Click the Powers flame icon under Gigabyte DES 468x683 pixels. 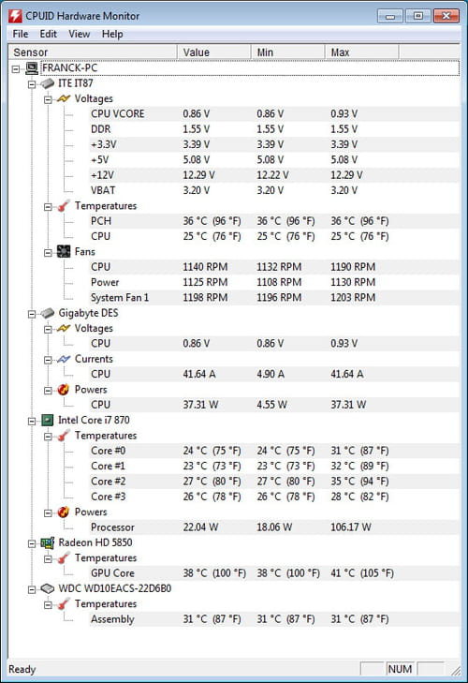tap(64, 390)
